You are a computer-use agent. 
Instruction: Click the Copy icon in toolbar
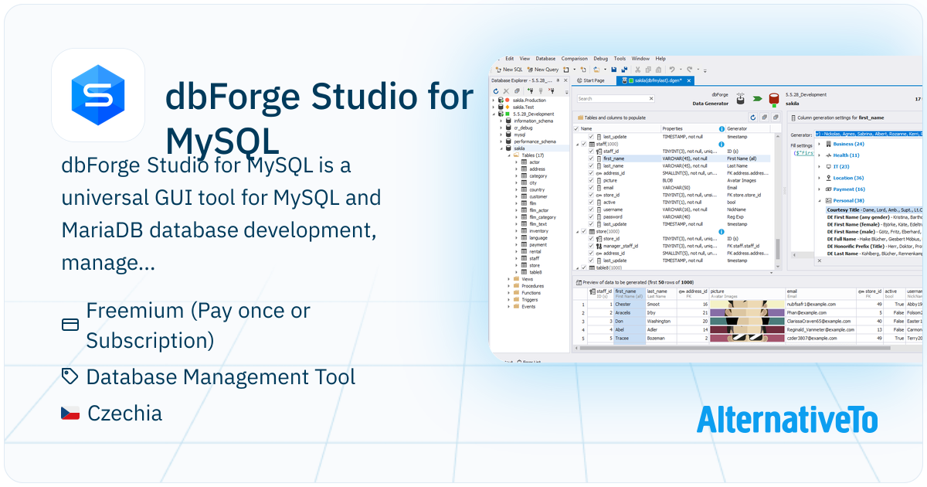(648, 70)
